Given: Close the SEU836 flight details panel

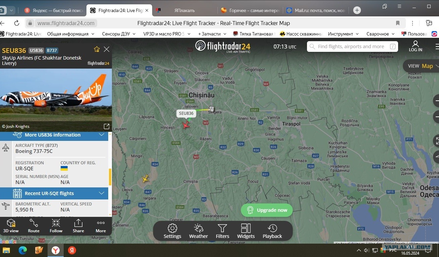Looking at the screenshot, I should 107,50.
